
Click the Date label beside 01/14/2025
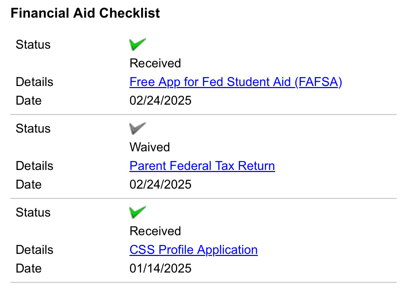[x=29, y=268]
